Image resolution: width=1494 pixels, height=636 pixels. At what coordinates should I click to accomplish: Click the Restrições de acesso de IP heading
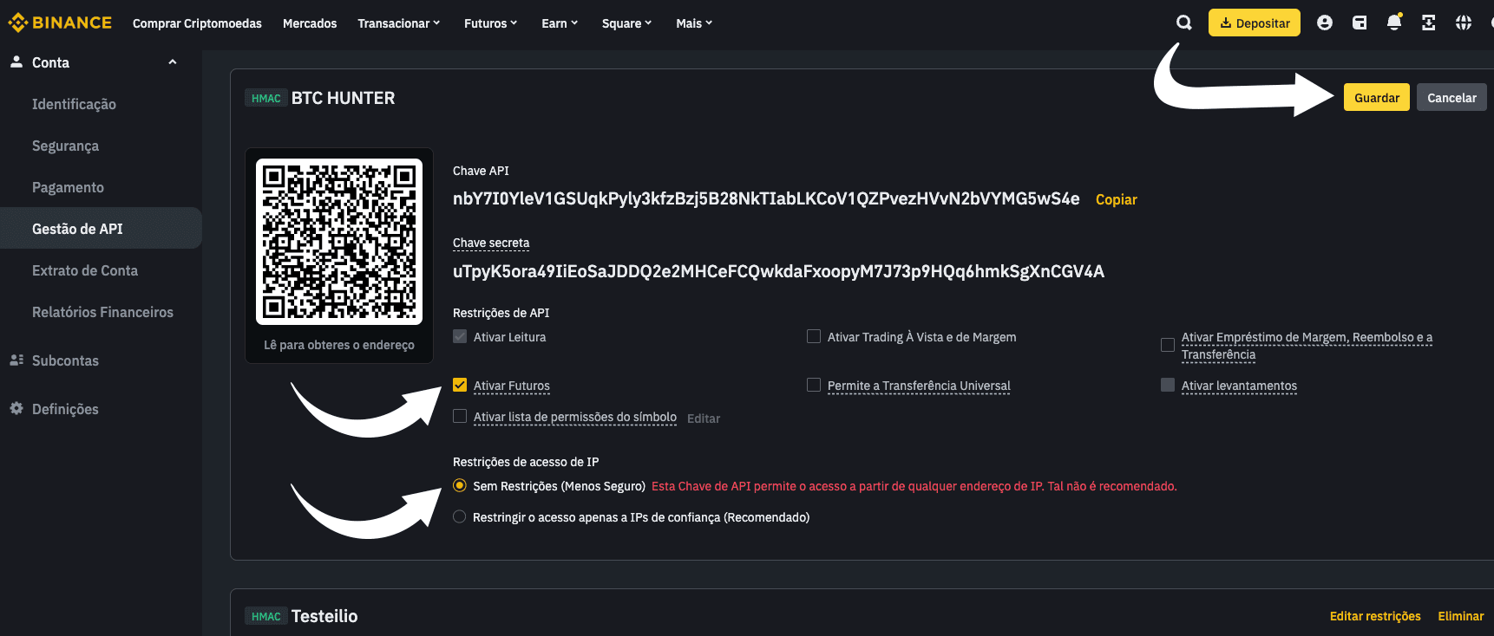[526, 462]
